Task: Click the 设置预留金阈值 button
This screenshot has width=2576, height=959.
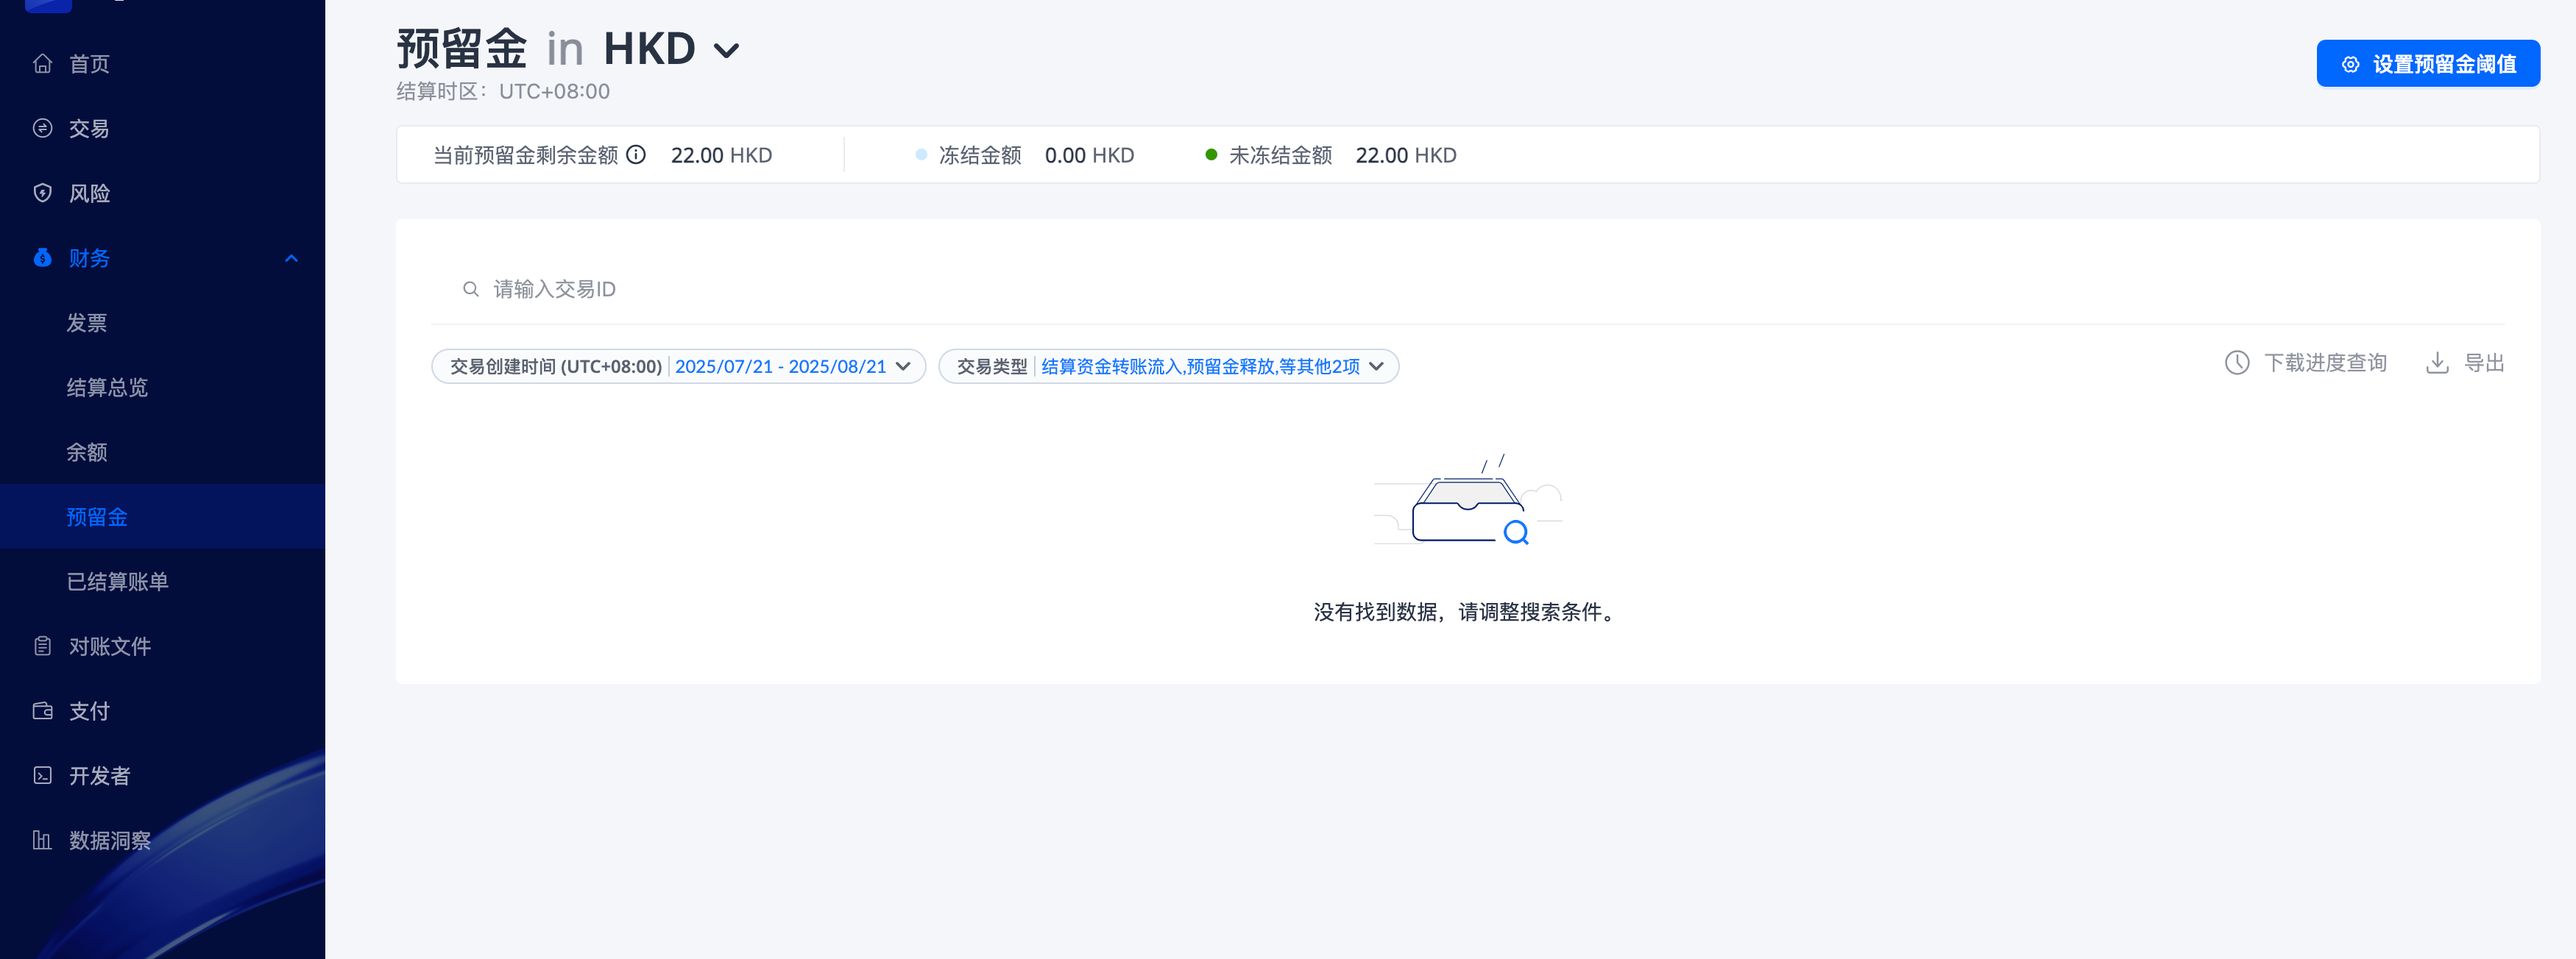Action: click(x=2427, y=64)
